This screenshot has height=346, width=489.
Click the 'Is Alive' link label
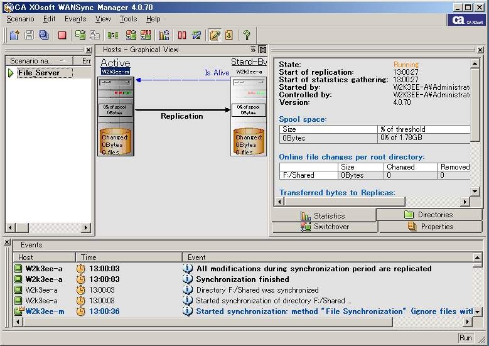pyautogui.click(x=217, y=73)
